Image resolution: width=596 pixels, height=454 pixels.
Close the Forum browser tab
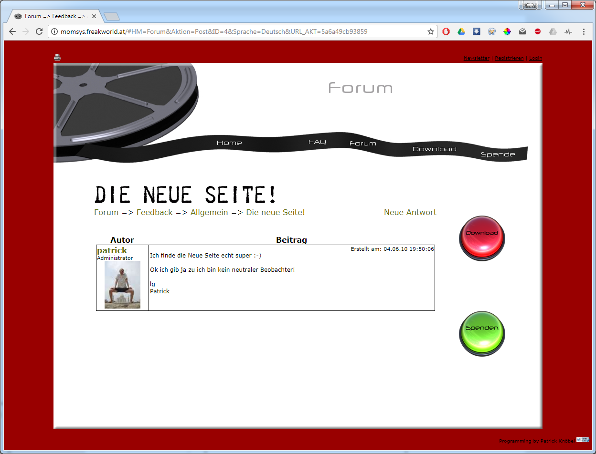(94, 16)
